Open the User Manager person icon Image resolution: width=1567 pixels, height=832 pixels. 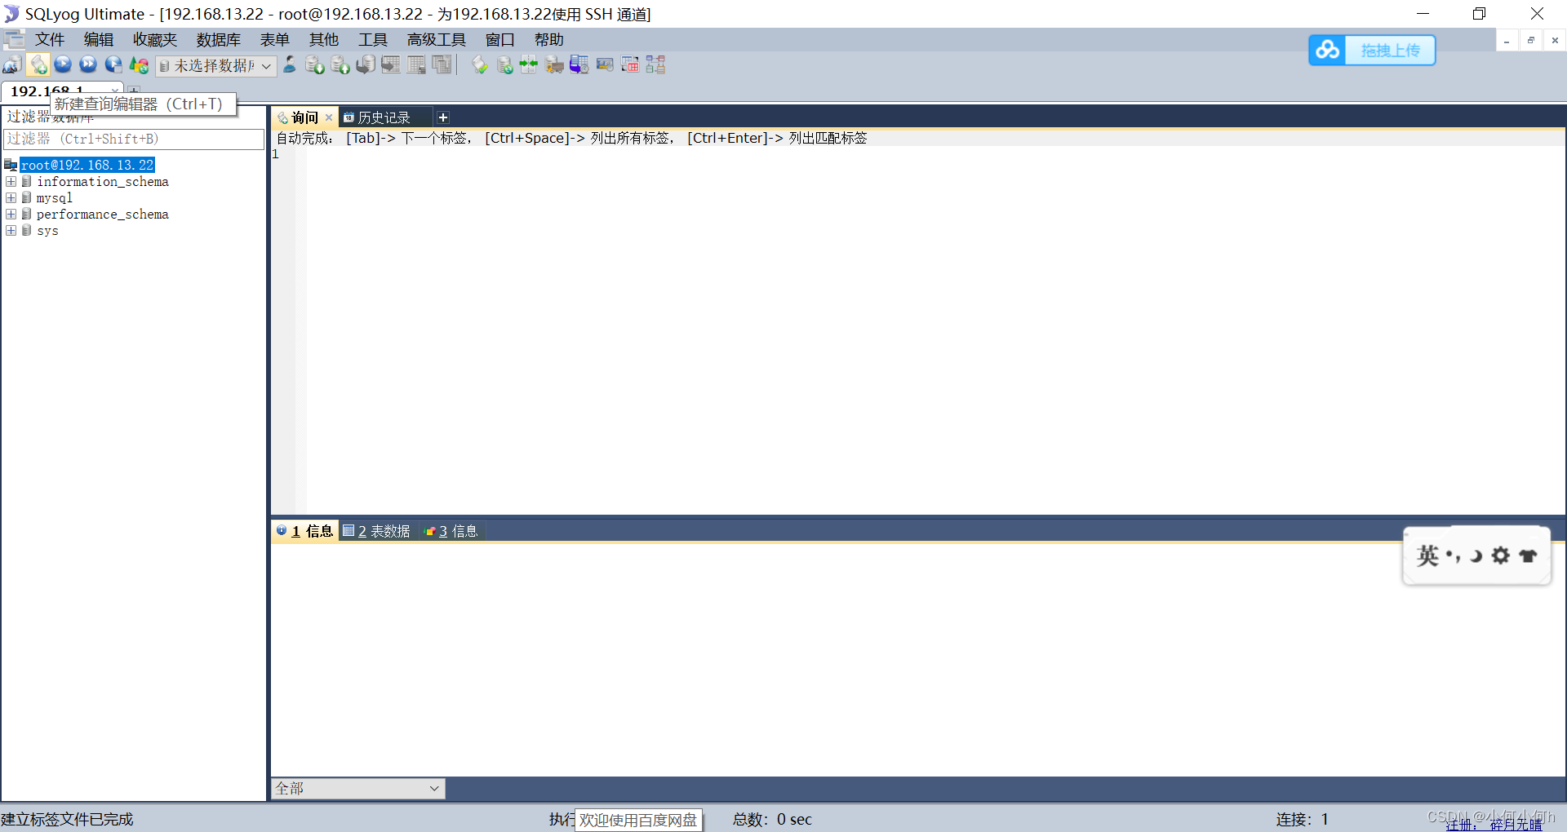click(290, 64)
